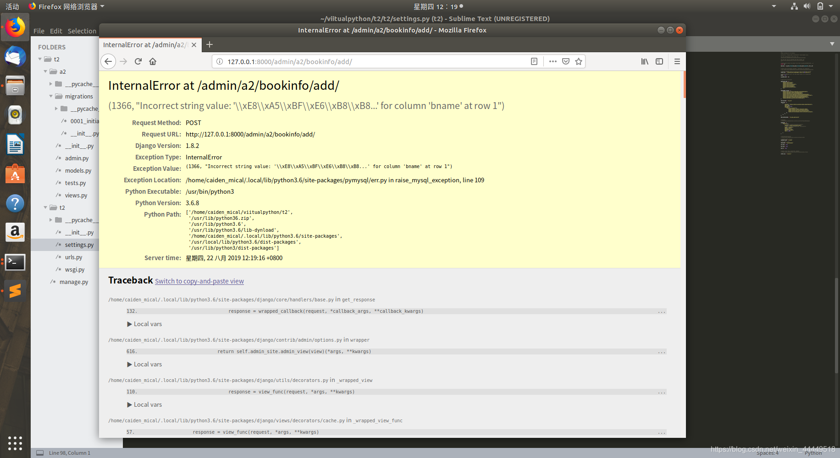
Task: Bookmark this page with star icon
Action: [x=579, y=61]
